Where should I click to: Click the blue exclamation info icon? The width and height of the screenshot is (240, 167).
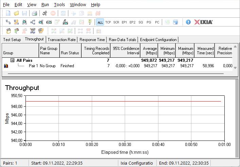[x=188, y=22]
